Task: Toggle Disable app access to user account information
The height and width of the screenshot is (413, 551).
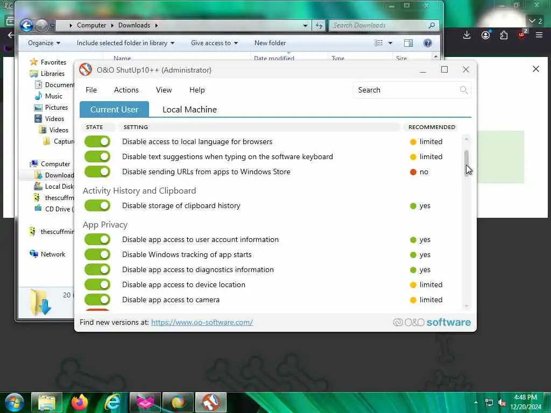Action: 97,239
